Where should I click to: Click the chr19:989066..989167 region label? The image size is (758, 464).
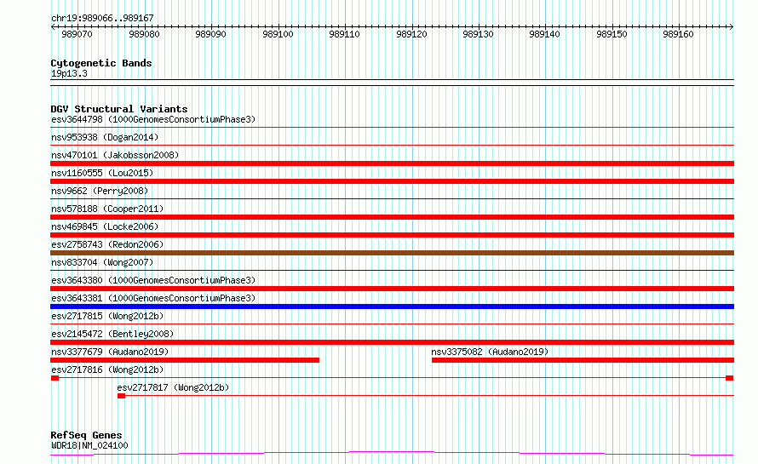(x=102, y=18)
